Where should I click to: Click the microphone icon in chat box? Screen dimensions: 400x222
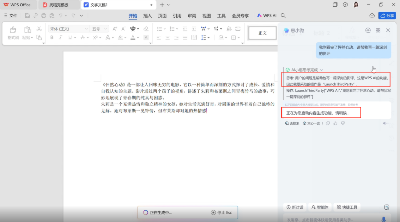384,219
